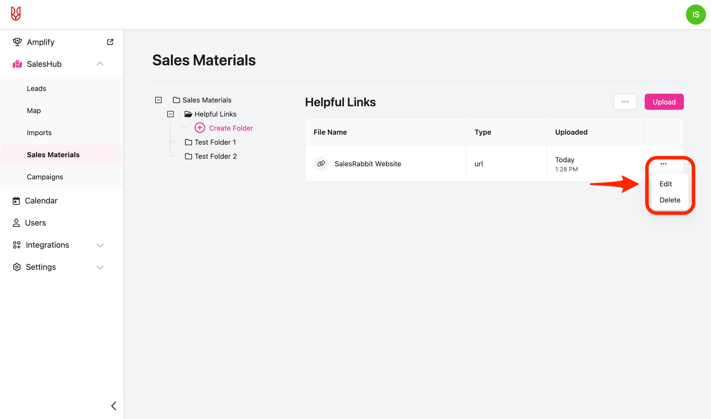The width and height of the screenshot is (711, 419).
Task: Open Amplify external link icon
Action: [x=110, y=42]
